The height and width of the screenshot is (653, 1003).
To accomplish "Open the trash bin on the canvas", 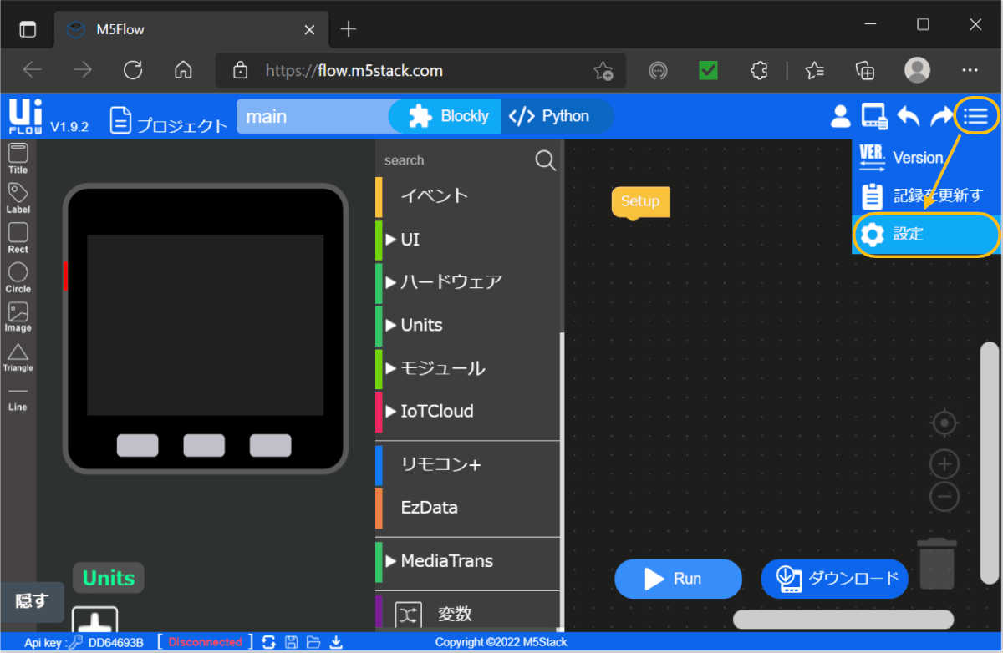I will pos(937,564).
